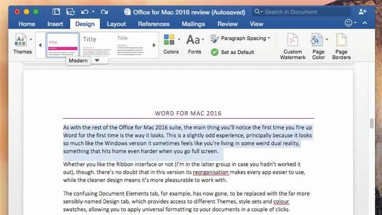Show previous style sets in gallery

click(x=40, y=45)
